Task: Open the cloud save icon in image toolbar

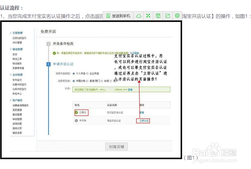Action: point(138,16)
